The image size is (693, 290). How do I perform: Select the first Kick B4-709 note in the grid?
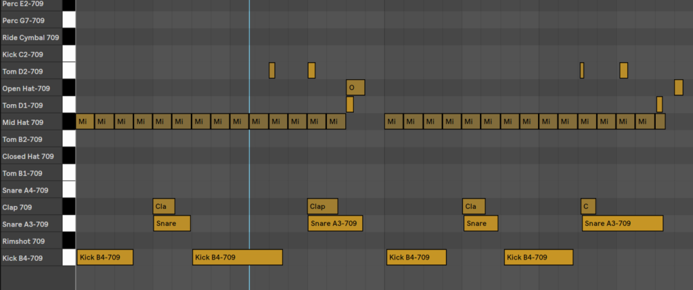[x=104, y=258]
